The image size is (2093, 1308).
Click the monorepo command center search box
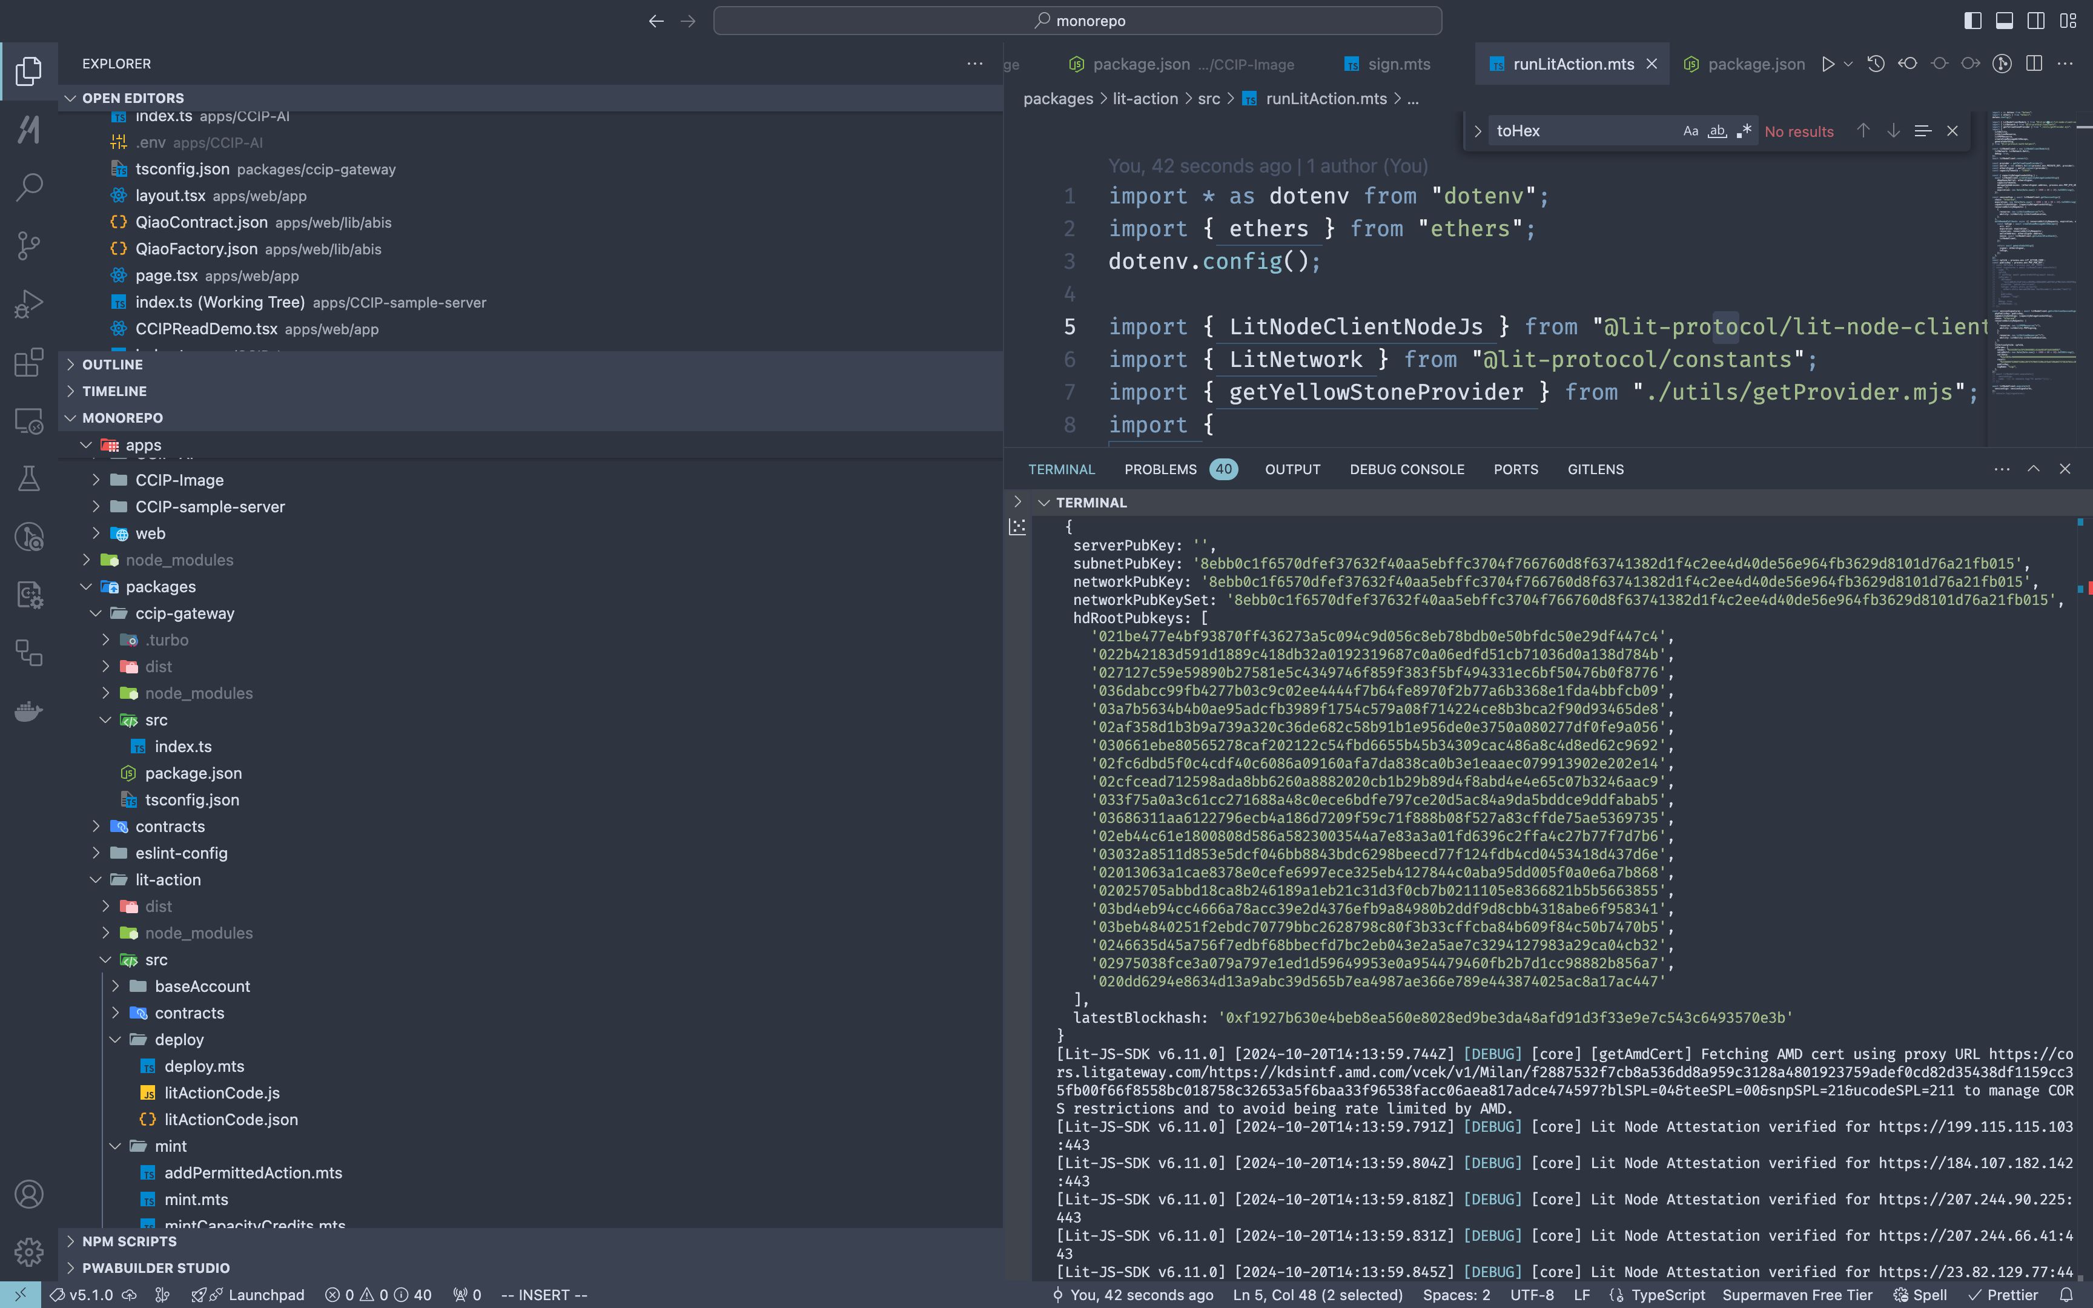tap(1077, 21)
